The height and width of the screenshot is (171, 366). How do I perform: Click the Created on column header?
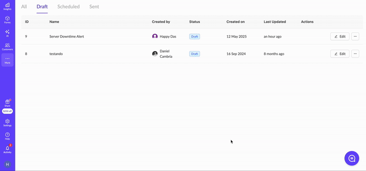click(236, 21)
